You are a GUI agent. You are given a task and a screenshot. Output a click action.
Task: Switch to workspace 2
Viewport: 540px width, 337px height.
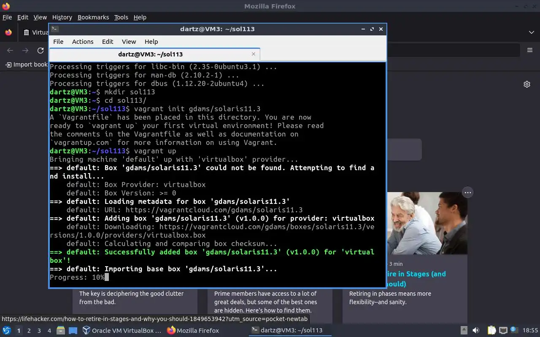(x=29, y=331)
